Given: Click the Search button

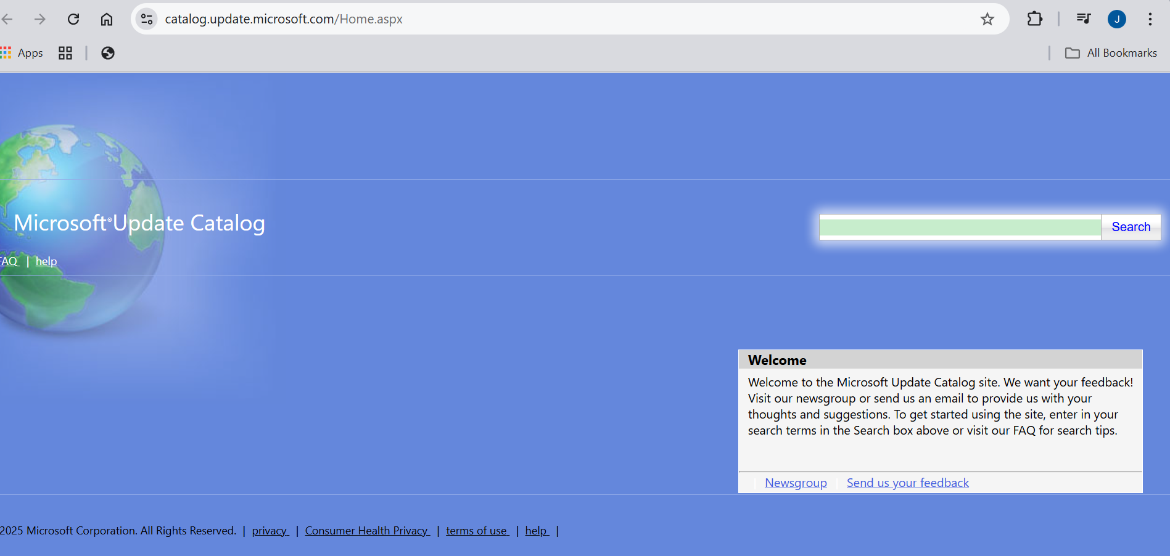Looking at the screenshot, I should point(1131,227).
